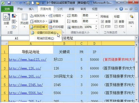Open the hao123.cc hyperlink in cell A2
Image resolution: width=139 pixels, height=103 pixels.
[28, 60]
